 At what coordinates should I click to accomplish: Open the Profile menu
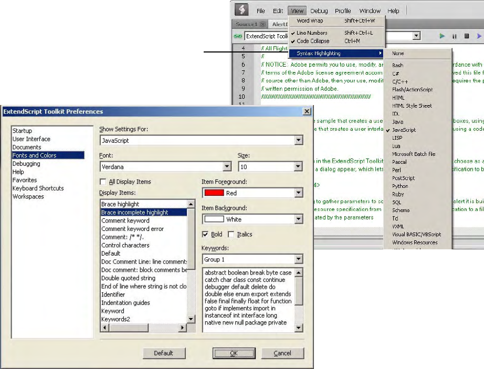click(343, 11)
